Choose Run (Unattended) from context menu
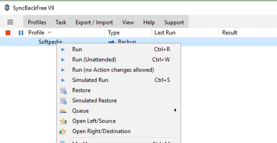277x143 pixels. tap(94, 60)
